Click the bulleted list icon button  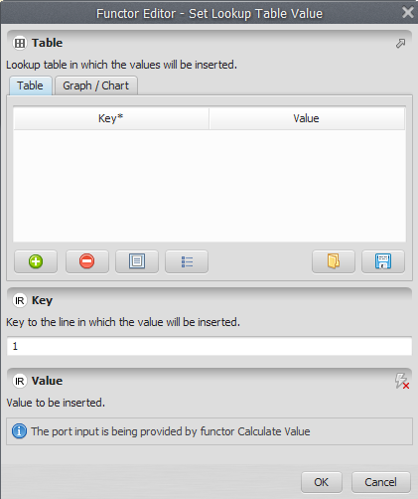coord(187,261)
